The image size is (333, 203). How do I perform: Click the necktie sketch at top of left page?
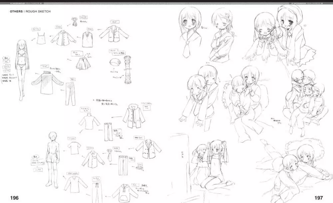click(x=74, y=22)
